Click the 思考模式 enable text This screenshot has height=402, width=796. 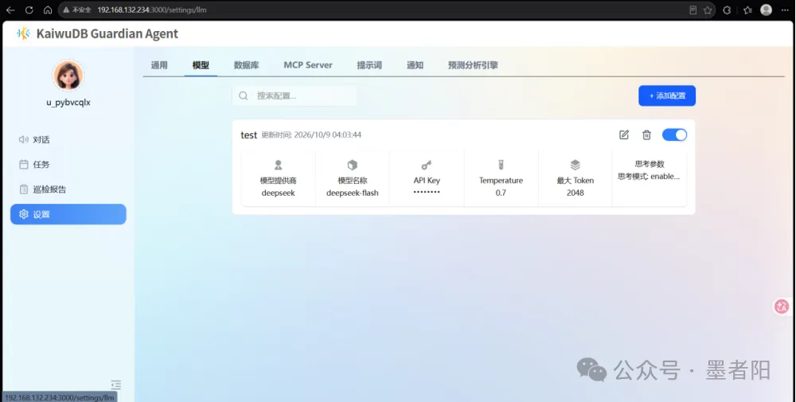[x=649, y=177]
